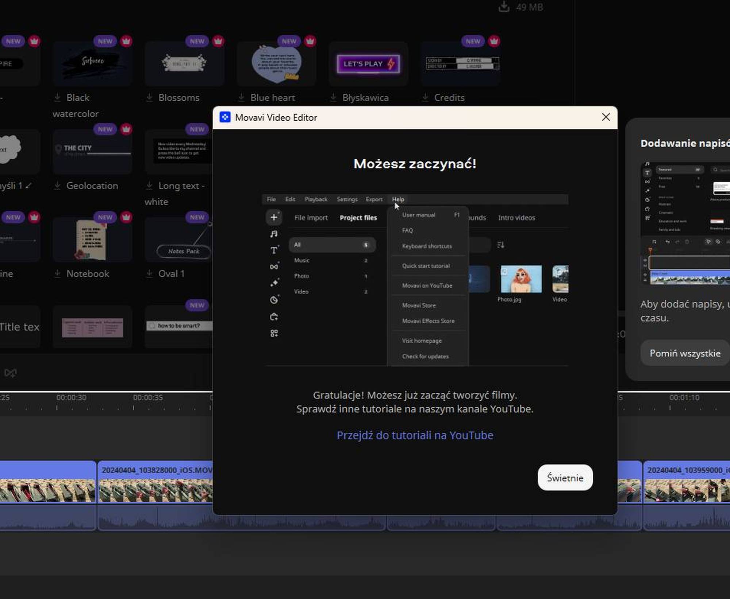Close the Movavi Video Editor dialog
Screen dimensions: 730x599
(606, 117)
